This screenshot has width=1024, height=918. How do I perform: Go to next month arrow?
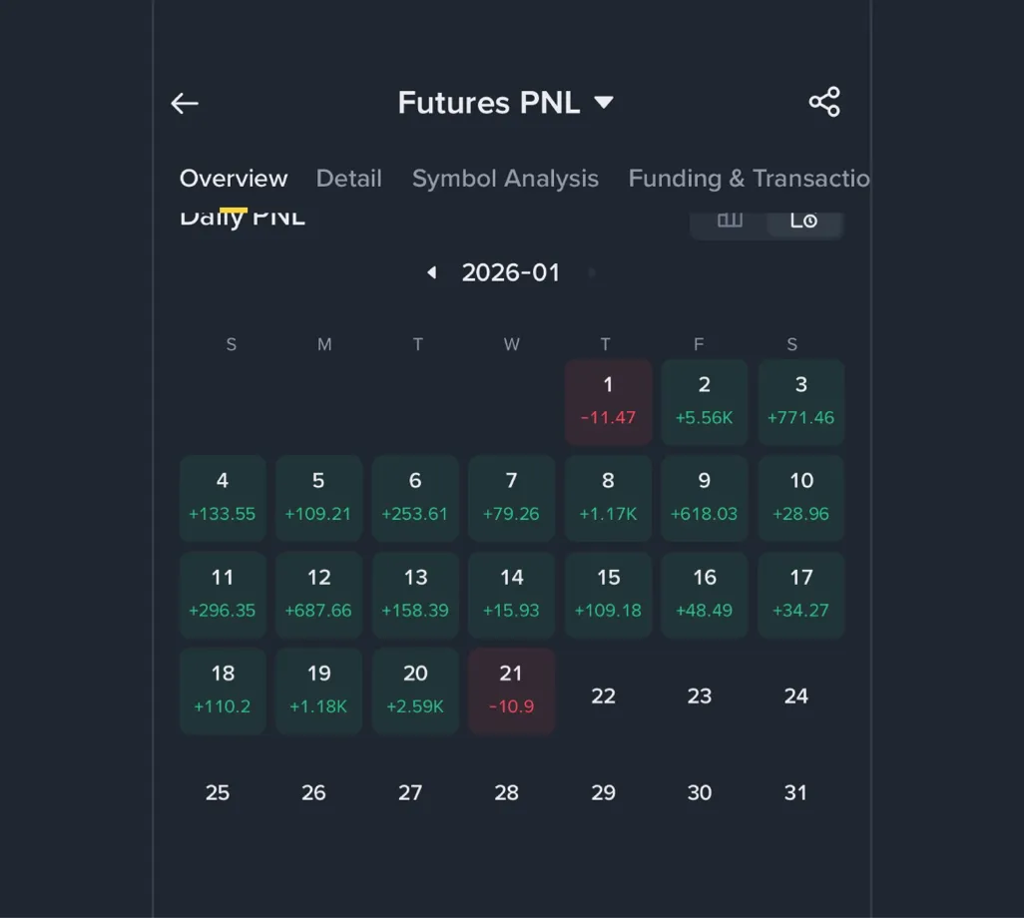pyautogui.click(x=593, y=272)
